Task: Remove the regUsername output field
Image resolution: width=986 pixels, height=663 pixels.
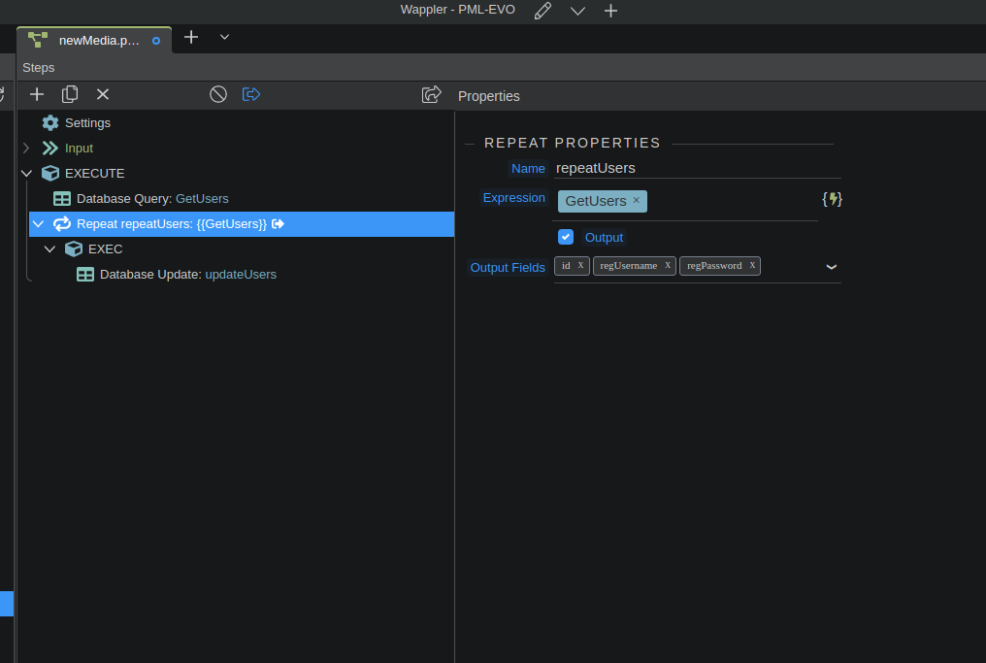Action: (668, 265)
